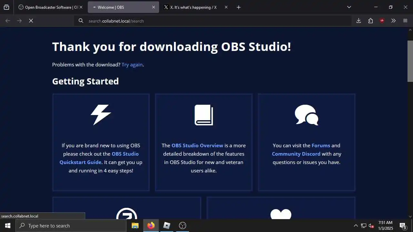This screenshot has height=232, width=413.
Task: Visit the Forums link
Action: [x=321, y=145]
